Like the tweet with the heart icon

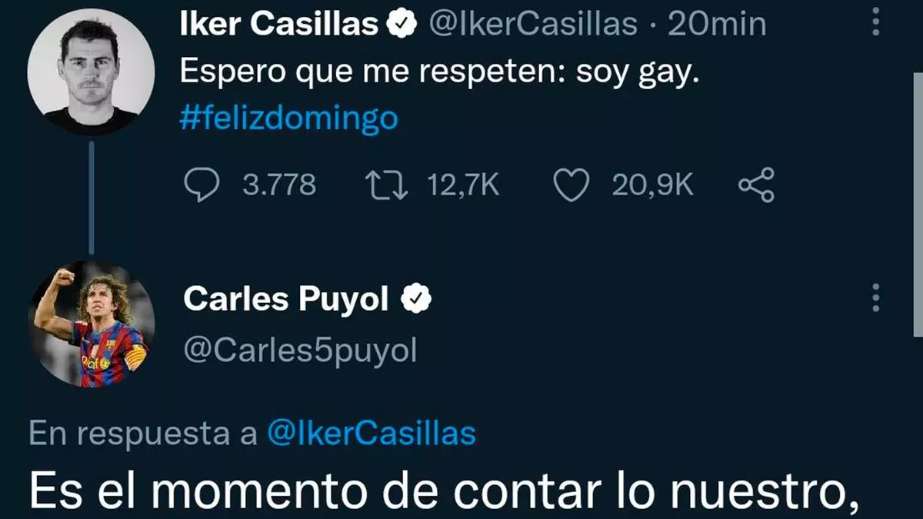(x=571, y=185)
